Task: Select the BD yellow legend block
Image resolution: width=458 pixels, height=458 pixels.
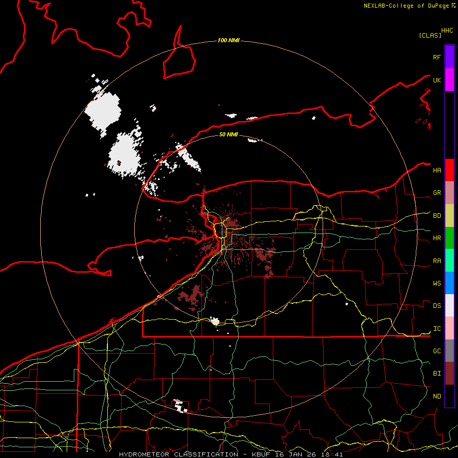Action: pos(449,216)
